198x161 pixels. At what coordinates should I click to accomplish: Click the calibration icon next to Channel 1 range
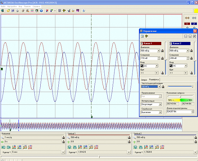[x=162, y=51]
